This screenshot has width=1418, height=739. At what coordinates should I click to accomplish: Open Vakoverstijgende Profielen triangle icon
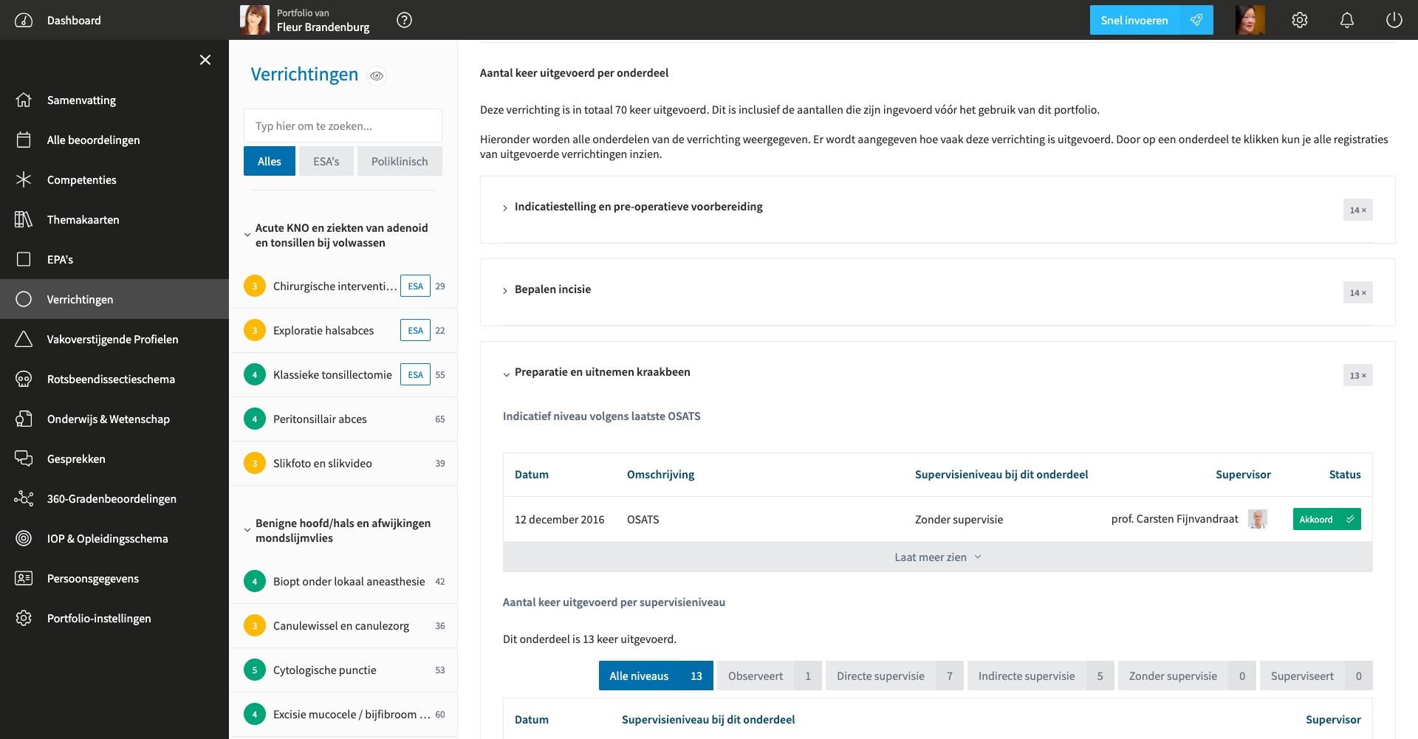click(x=24, y=339)
